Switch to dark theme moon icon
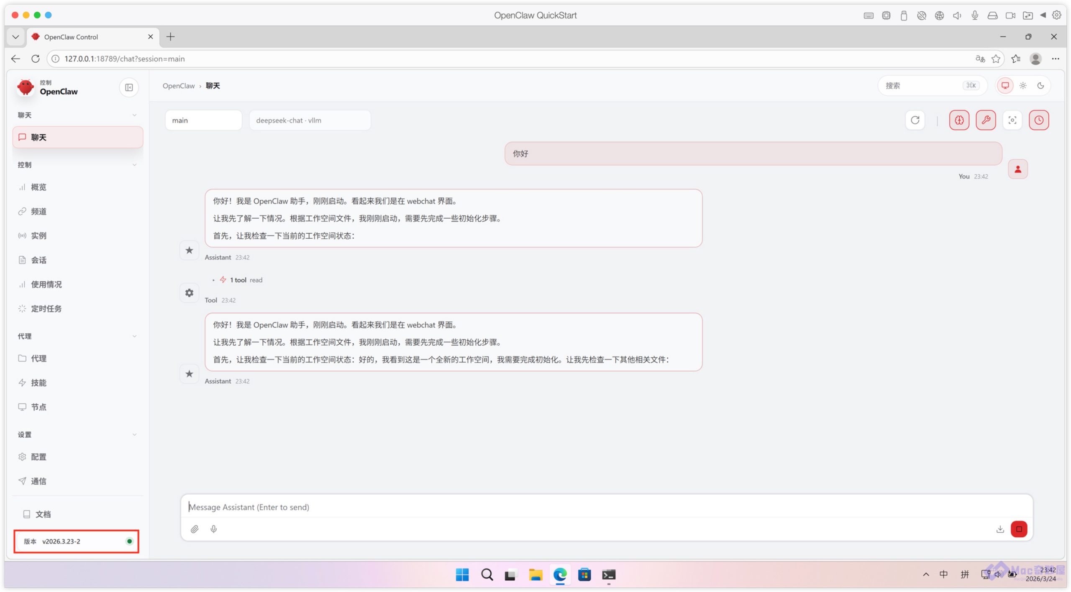The height and width of the screenshot is (592, 1071). tap(1041, 86)
